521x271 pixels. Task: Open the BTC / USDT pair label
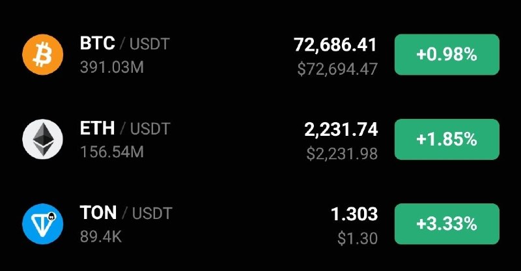(124, 44)
